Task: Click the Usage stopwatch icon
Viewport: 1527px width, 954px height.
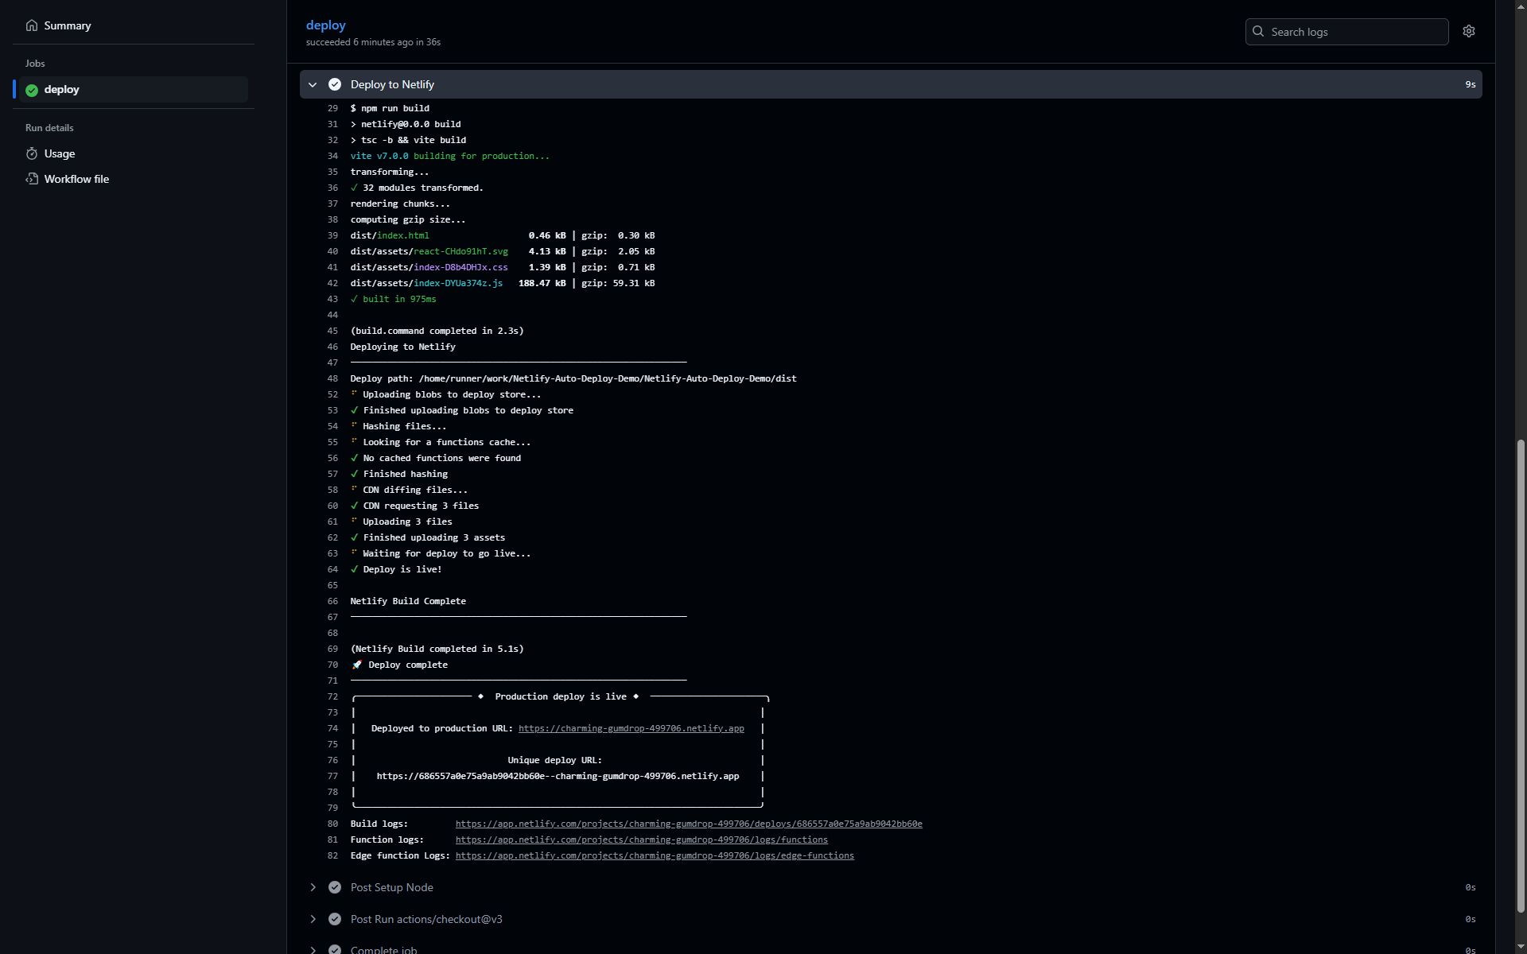Action: (32, 153)
